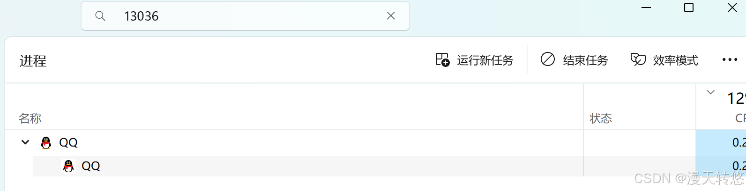Click the search magnifier icon

click(x=100, y=16)
